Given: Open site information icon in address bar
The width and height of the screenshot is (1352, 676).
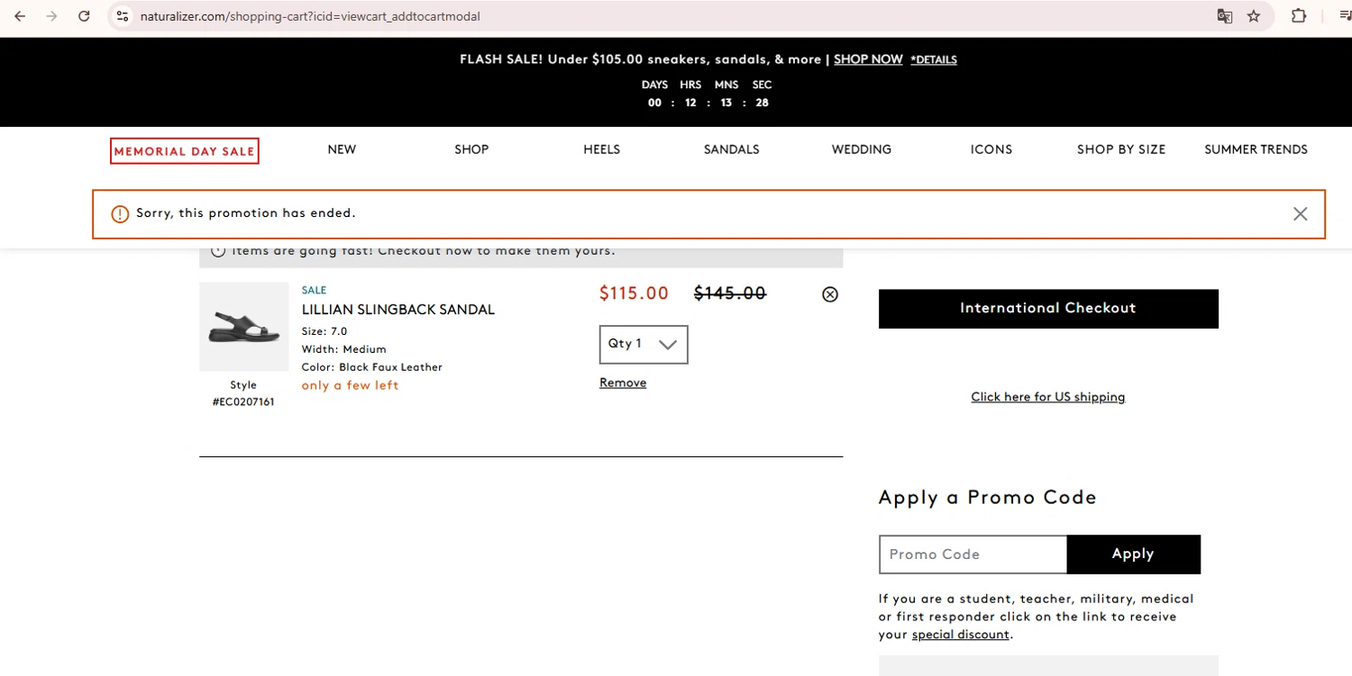Looking at the screenshot, I should (x=123, y=16).
